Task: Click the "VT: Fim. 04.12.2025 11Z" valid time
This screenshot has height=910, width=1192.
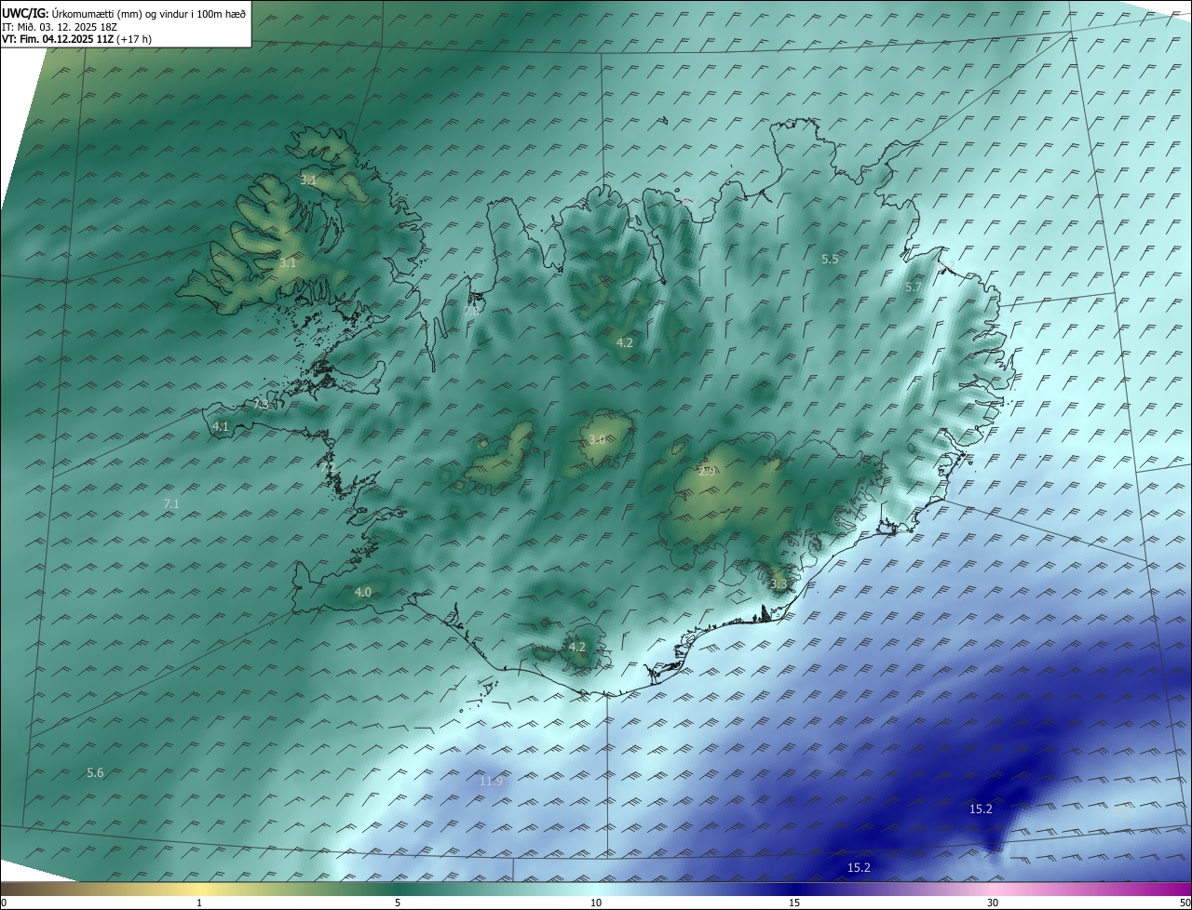Action: (77, 39)
